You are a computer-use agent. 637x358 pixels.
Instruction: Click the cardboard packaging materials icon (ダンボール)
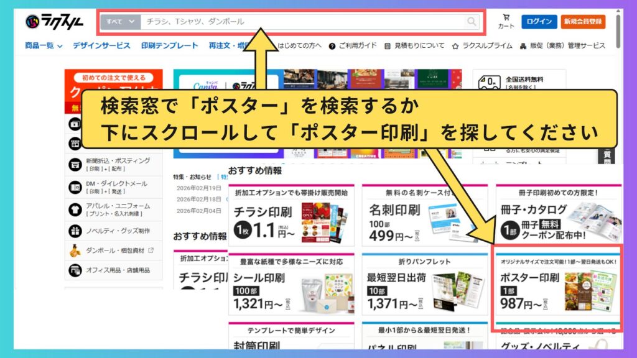tap(75, 251)
